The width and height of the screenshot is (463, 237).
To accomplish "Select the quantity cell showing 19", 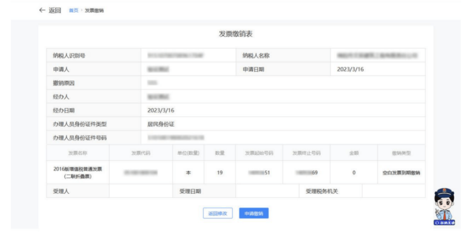I will coord(219,173).
